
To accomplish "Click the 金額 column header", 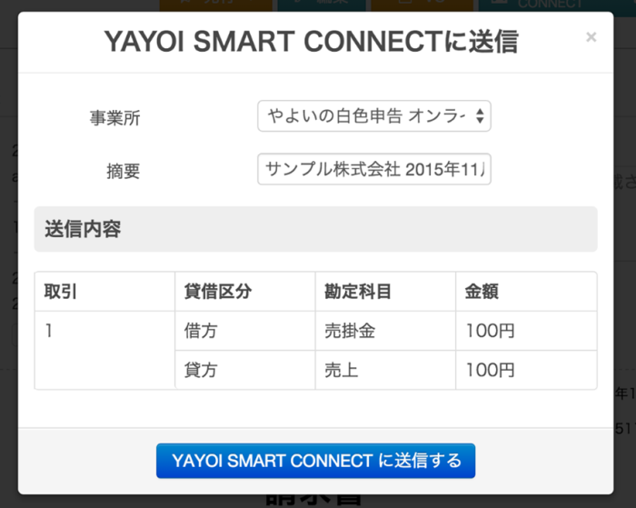I will [482, 292].
